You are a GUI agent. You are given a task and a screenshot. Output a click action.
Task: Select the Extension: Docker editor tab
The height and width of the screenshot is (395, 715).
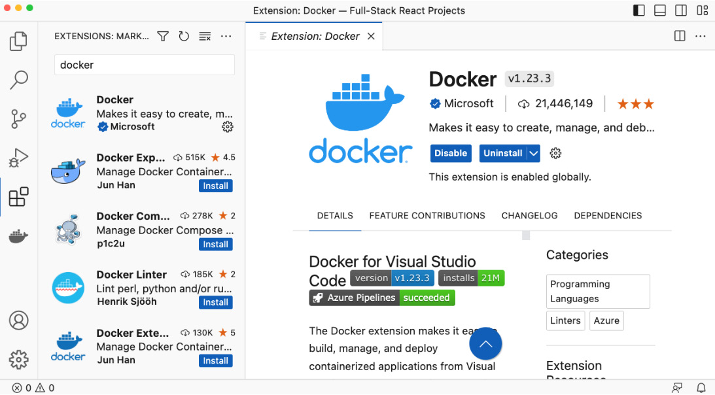(x=314, y=37)
